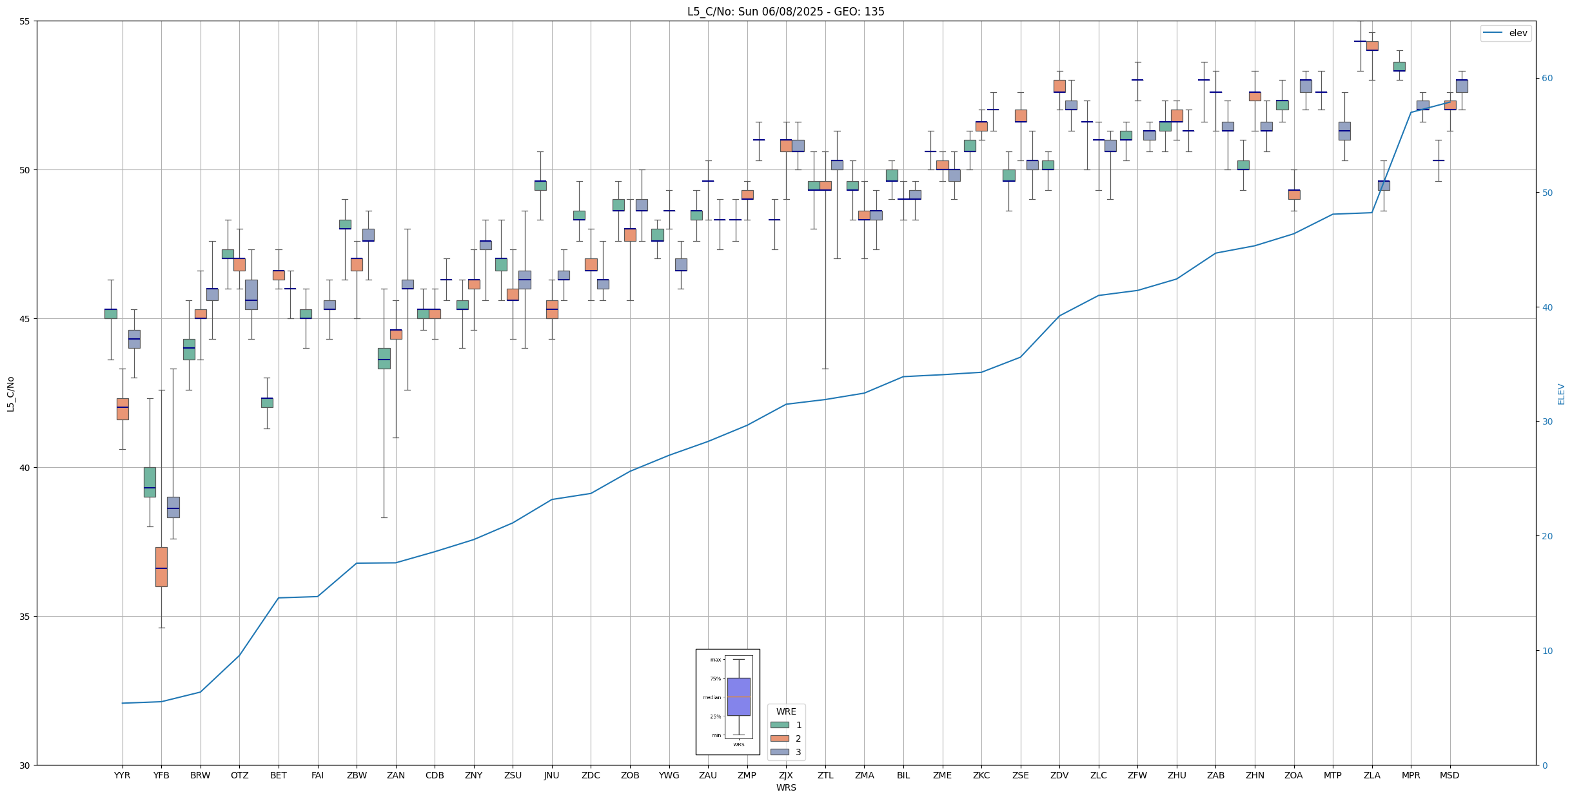The width and height of the screenshot is (1572, 799).
Task: Click the ZDV station tick label
Action: point(1059,775)
